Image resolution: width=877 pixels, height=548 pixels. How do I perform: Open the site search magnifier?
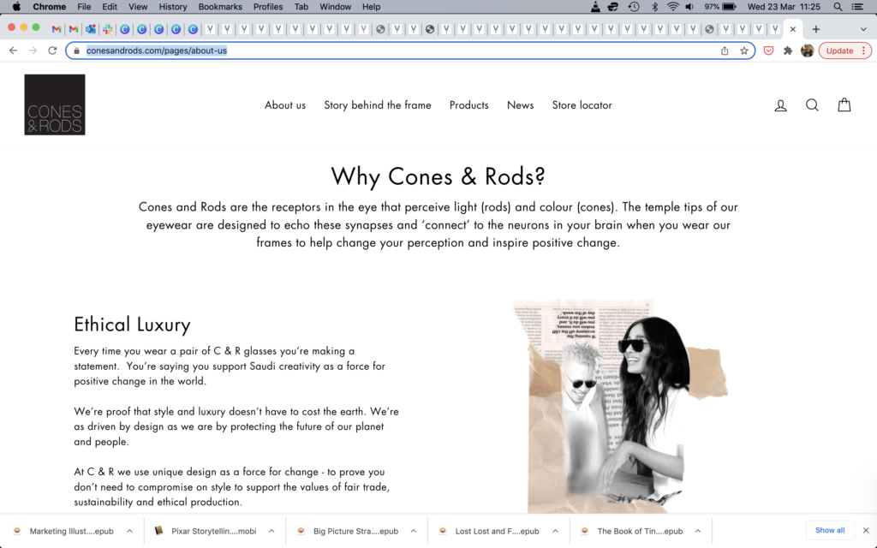pyautogui.click(x=812, y=104)
